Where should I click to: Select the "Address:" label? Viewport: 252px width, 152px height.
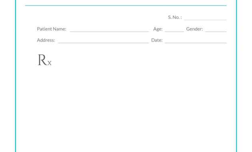(46, 40)
